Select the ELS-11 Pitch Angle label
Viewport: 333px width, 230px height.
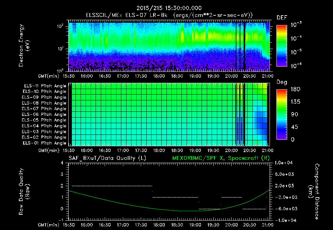[x=45, y=86]
